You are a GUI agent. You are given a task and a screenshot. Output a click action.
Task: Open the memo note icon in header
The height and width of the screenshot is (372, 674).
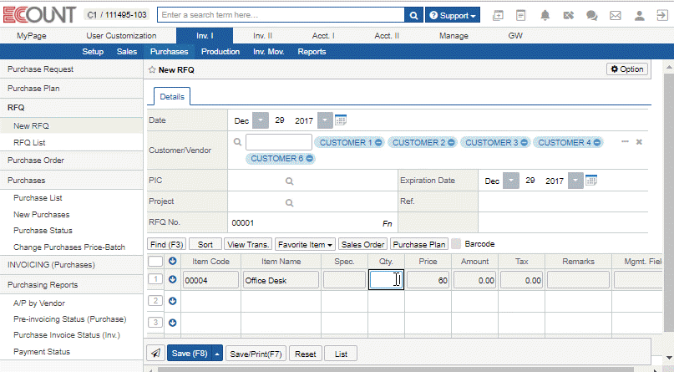tap(520, 16)
